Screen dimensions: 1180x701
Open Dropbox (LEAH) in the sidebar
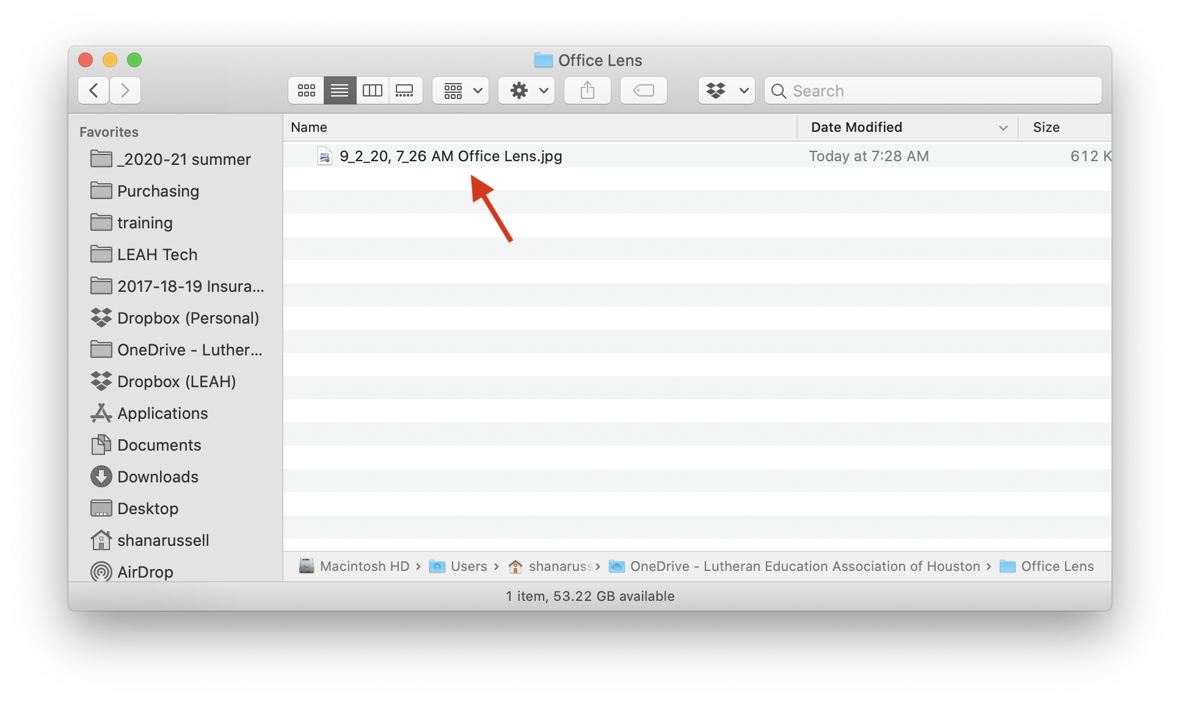tap(176, 382)
